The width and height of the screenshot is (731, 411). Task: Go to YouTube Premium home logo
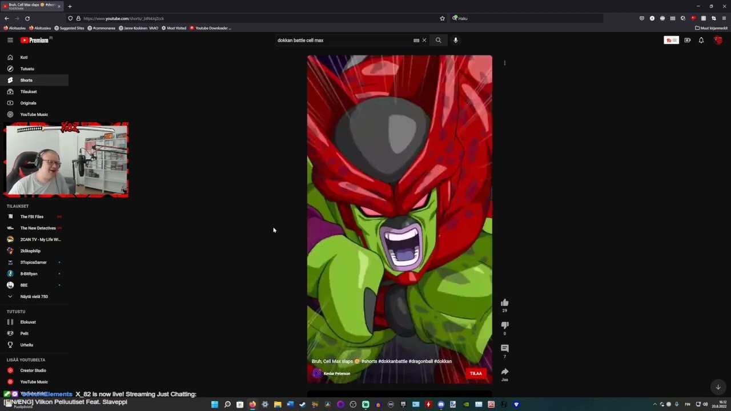(x=35, y=40)
